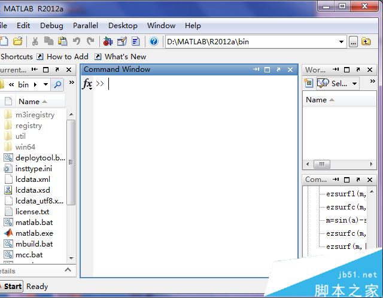This screenshot has height=298, width=383.
Task: Launch Simulink from the toolbar icon
Action: (x=108, y=41)
